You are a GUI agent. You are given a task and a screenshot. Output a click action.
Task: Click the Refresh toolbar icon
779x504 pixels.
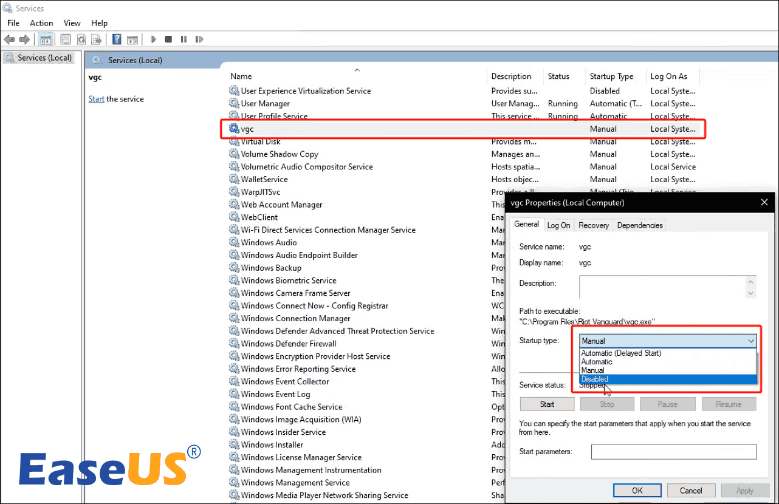click(x=81, y=39)
